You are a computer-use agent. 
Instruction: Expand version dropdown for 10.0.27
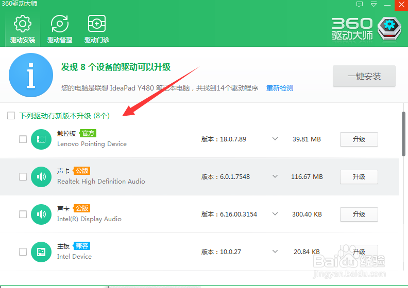[275, 251]
